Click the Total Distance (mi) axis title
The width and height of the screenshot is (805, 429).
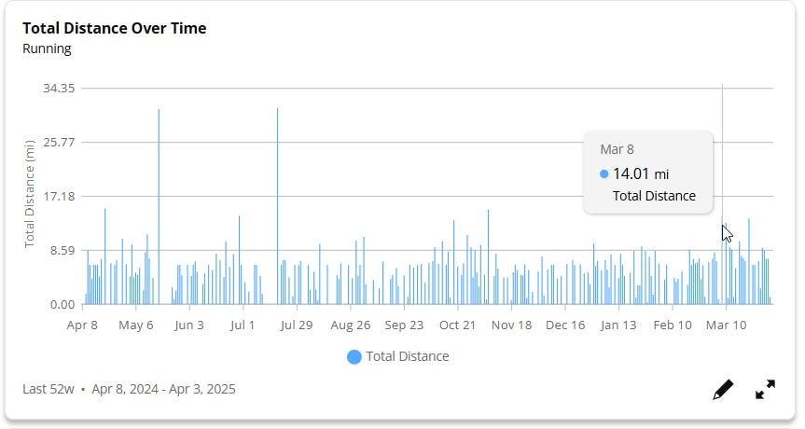pos(29,194)
